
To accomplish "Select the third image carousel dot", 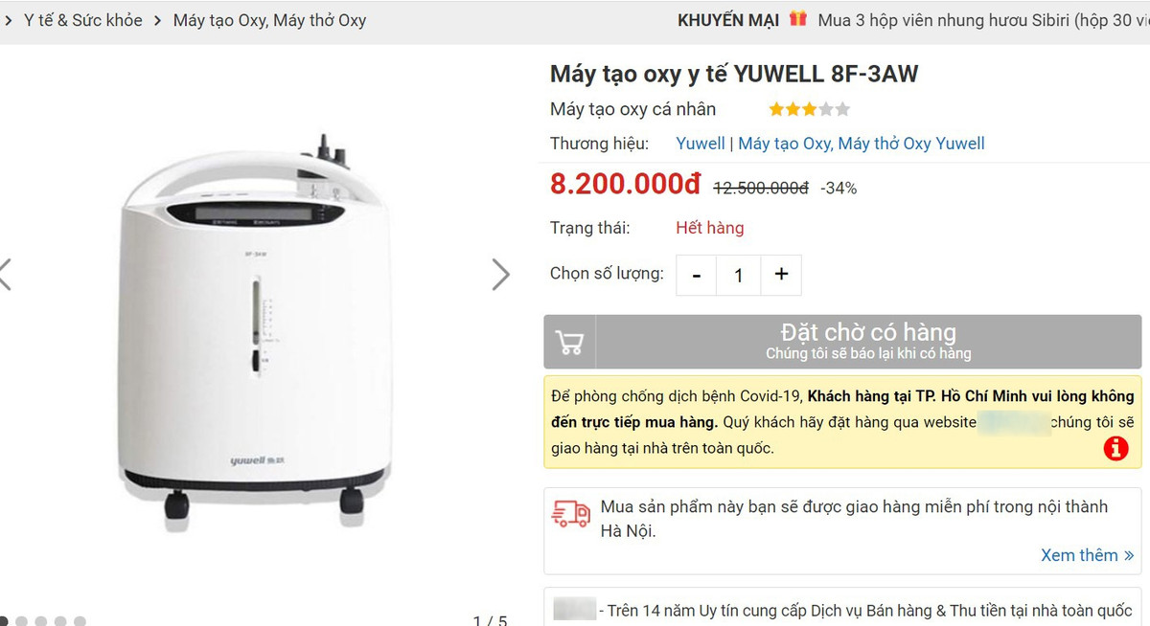I will pos(41,621).
